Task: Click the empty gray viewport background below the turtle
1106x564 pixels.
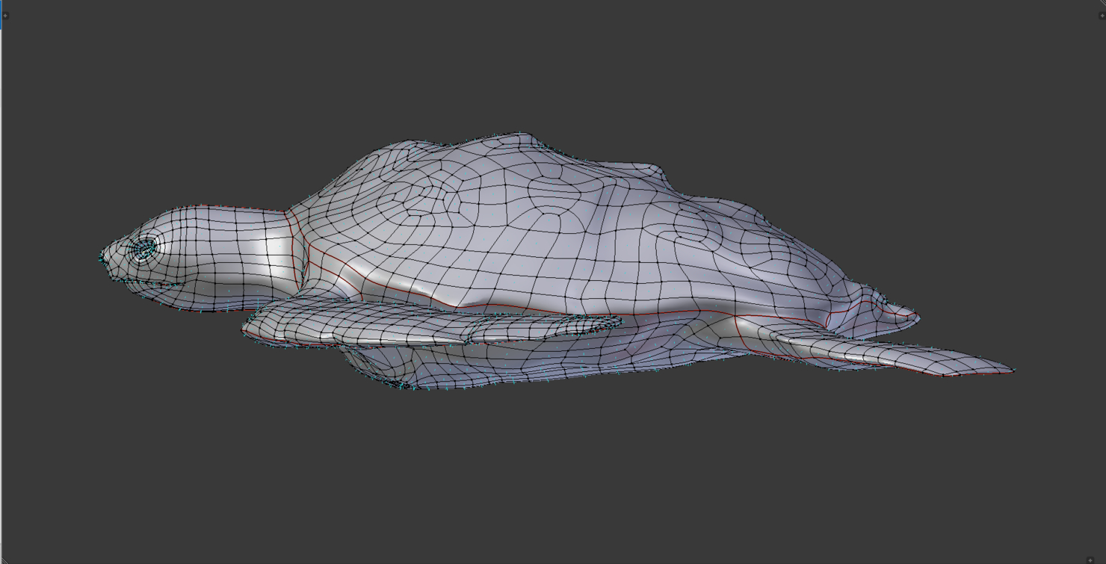Action: point(553,478)
